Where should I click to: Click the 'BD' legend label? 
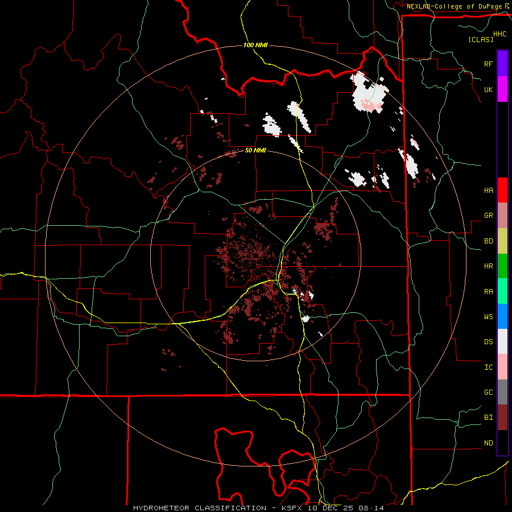488,241
